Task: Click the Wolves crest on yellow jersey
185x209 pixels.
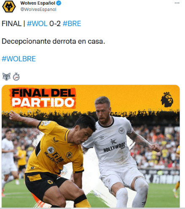Action: tap(69, 155)
